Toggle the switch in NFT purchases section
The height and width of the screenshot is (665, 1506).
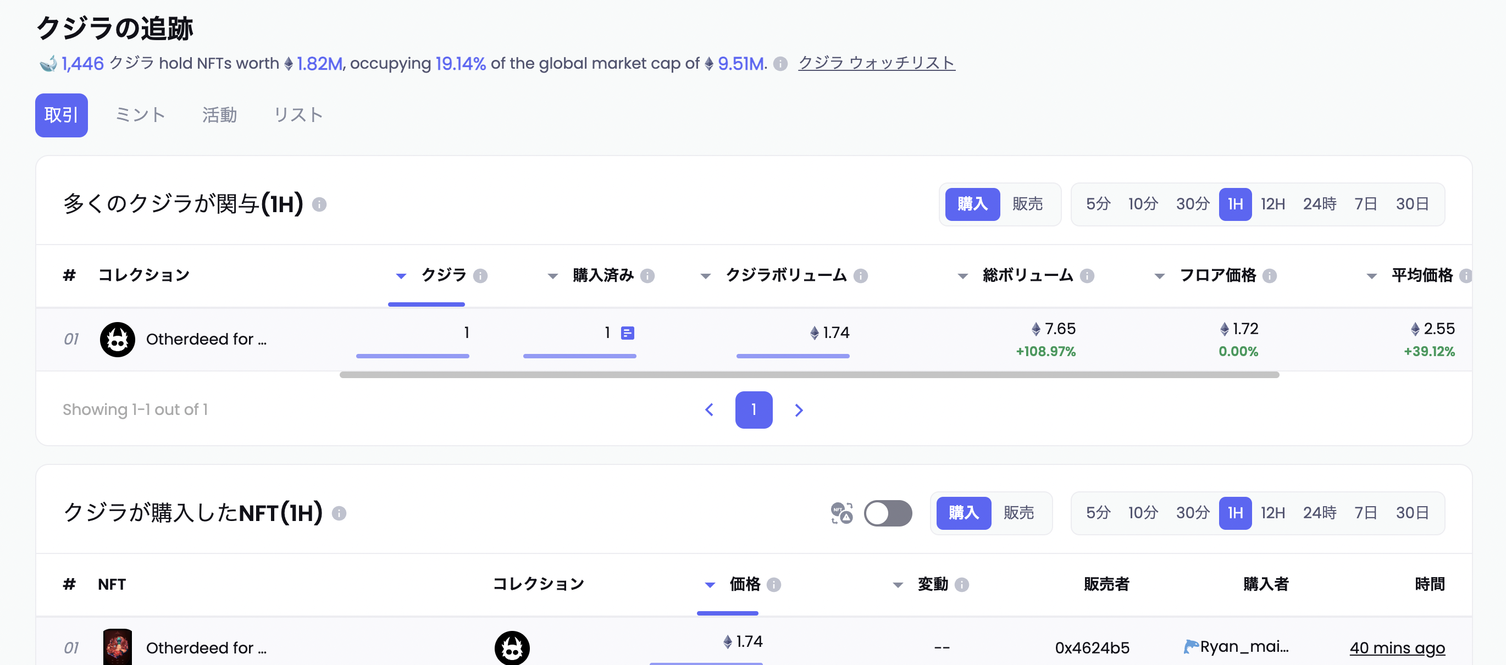[888, 513]
